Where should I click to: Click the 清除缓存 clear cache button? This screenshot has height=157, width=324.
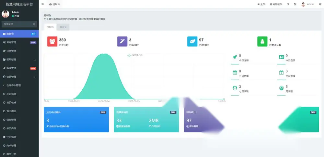276,4
